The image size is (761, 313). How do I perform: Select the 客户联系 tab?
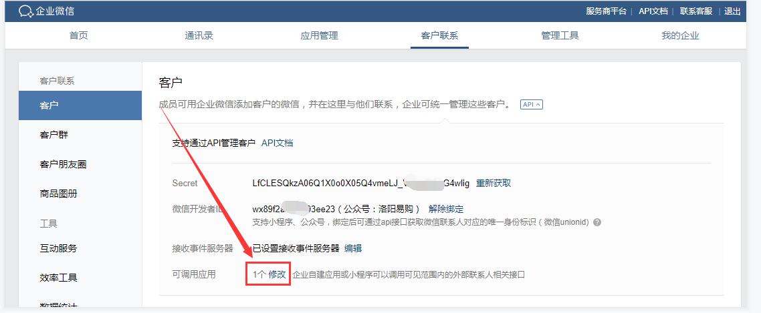[x=439, y=35]
